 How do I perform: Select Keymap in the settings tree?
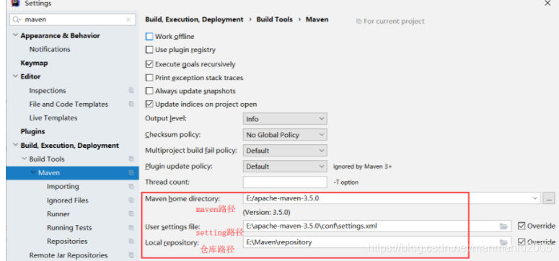(x=34, y=63)
